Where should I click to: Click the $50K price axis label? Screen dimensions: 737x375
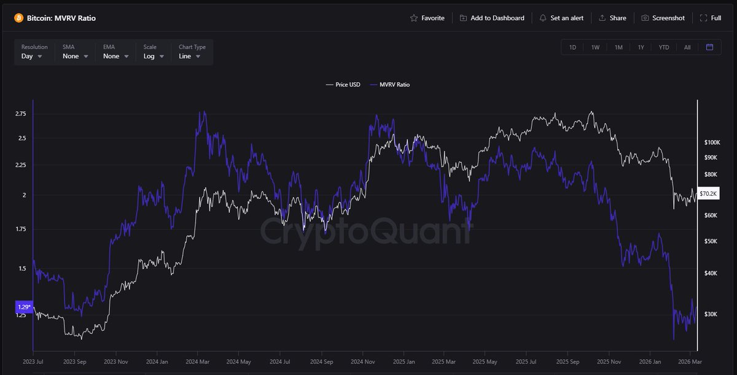[x=711, y=241]
